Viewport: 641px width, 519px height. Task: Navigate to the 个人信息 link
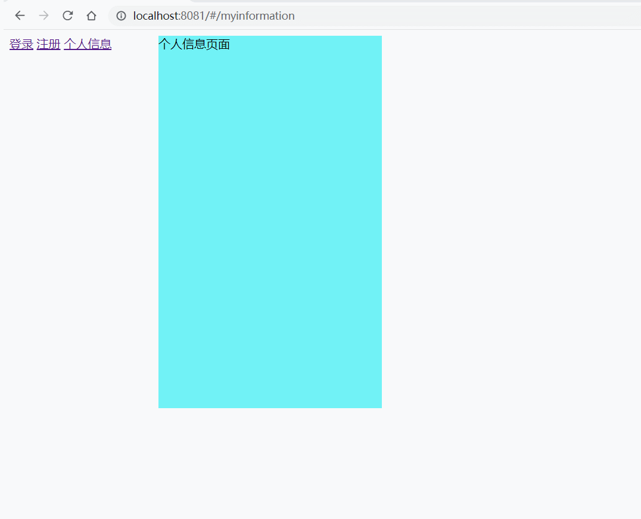(88, 44)
